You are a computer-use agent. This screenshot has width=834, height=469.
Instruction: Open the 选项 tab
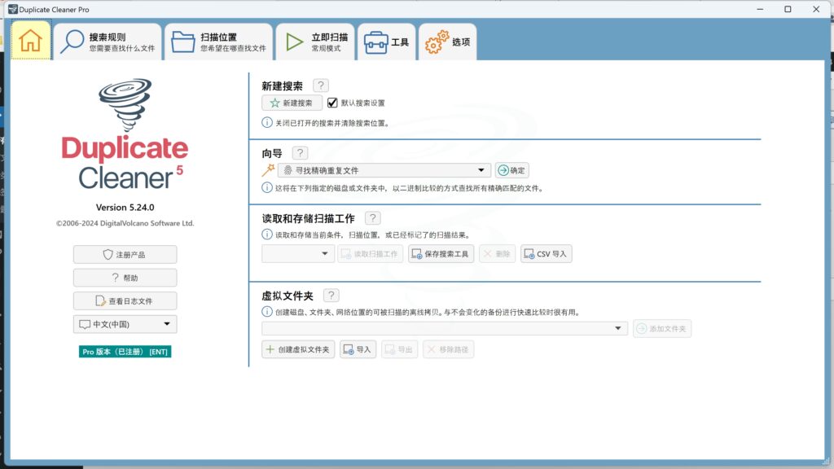point(448,42)
